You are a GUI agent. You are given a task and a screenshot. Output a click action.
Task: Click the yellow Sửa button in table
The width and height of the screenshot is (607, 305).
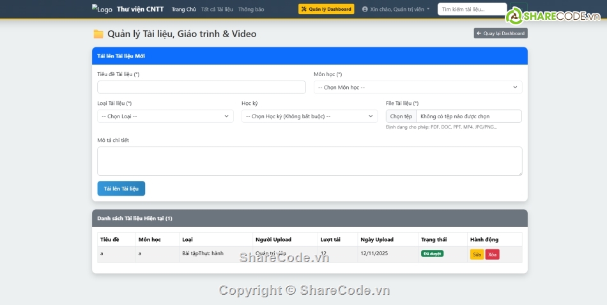(x=477, y=254)
